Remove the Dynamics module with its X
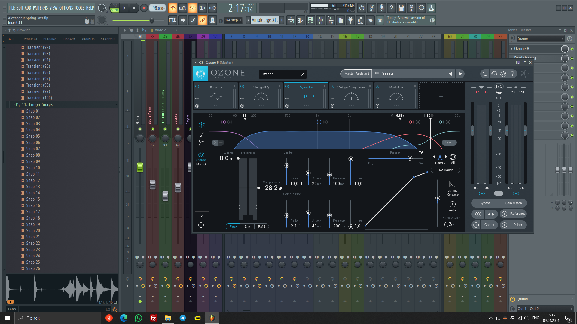The height and width of the screenshot is (324, 577). coord(325,86)
